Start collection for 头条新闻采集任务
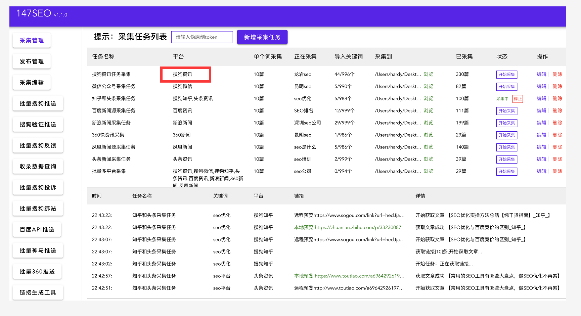This screenshot has height=316, width=581. (507, 159)
